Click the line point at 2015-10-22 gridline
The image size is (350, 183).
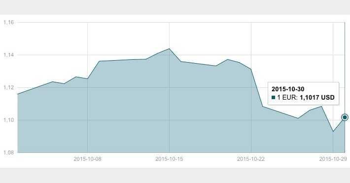251,69
